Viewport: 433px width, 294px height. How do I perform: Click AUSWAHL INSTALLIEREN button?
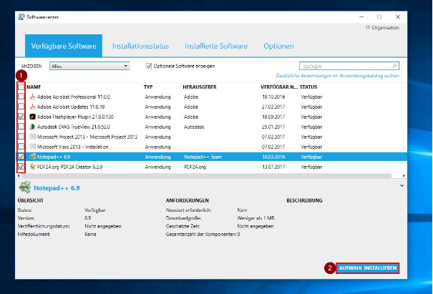coord(368,268)
